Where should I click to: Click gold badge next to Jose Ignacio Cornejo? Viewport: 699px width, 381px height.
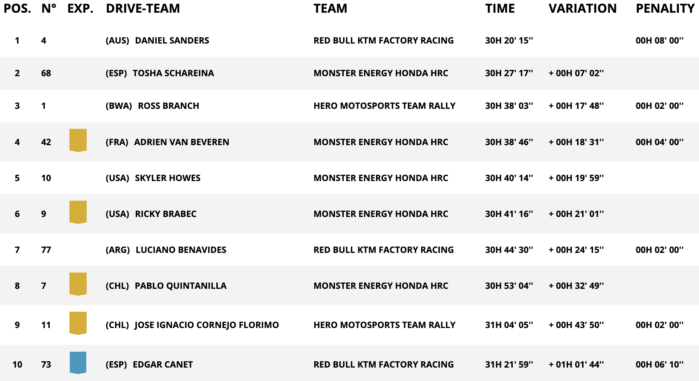[x=78, y=323]
